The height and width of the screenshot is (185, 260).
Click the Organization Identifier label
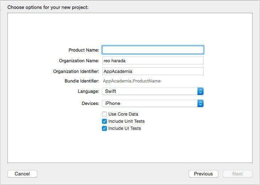[x=76, y=72]
